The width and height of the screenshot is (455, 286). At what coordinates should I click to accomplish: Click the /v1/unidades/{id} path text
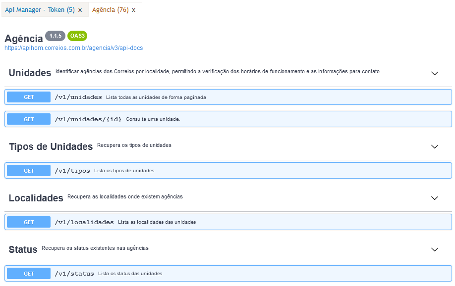pyautogui.click(x=88, y=119)
